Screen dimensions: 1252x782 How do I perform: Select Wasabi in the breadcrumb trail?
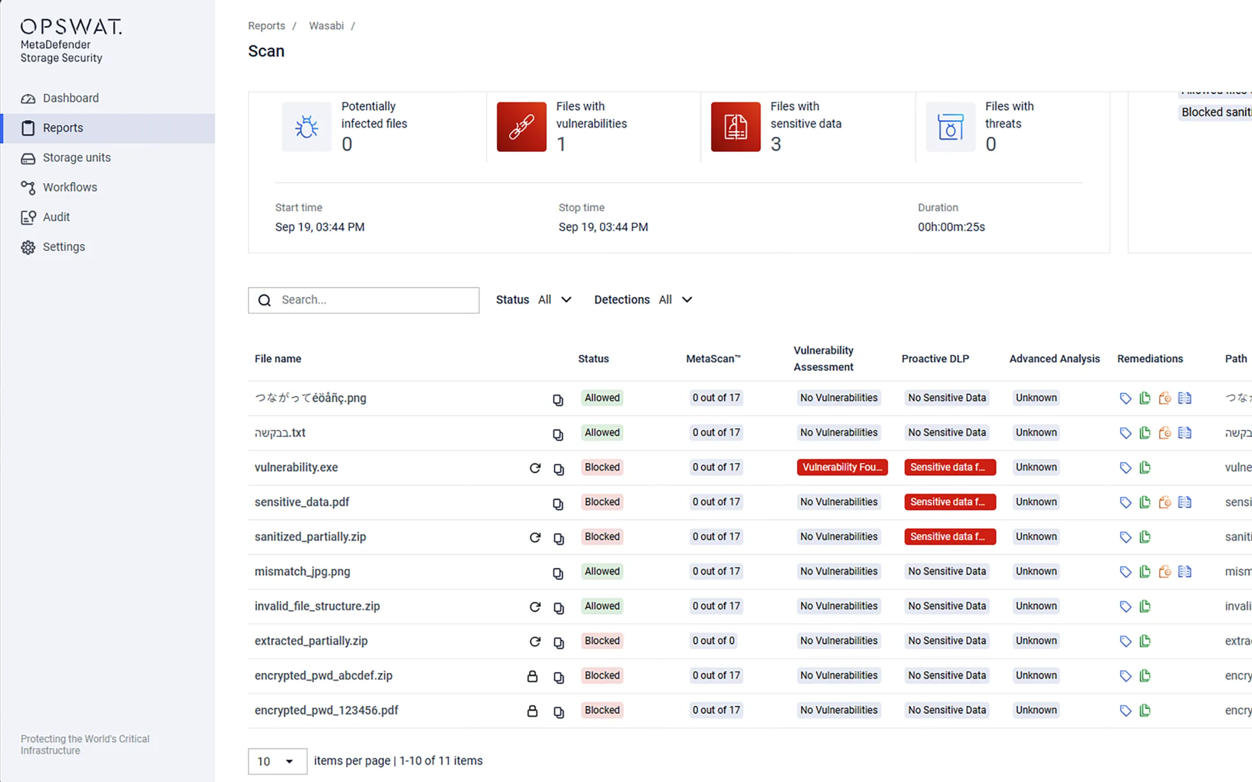[x=326, y=25]
